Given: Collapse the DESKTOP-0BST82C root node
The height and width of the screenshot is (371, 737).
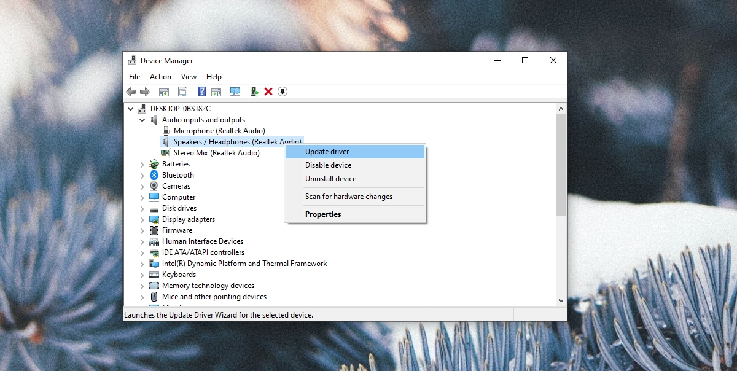Looking at the screenshot, I should click(130, 109).
